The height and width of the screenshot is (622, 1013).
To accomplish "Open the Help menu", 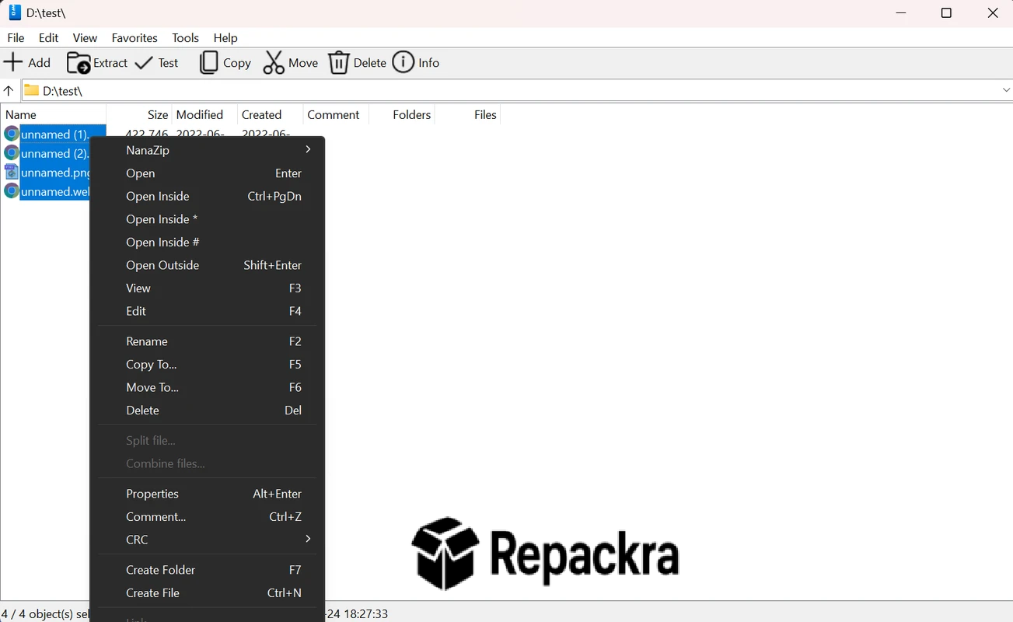I will pos(225,37).
